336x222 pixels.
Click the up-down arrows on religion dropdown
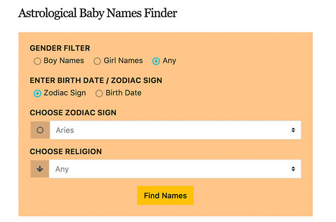pyautogui.click(x=293, y=169)
